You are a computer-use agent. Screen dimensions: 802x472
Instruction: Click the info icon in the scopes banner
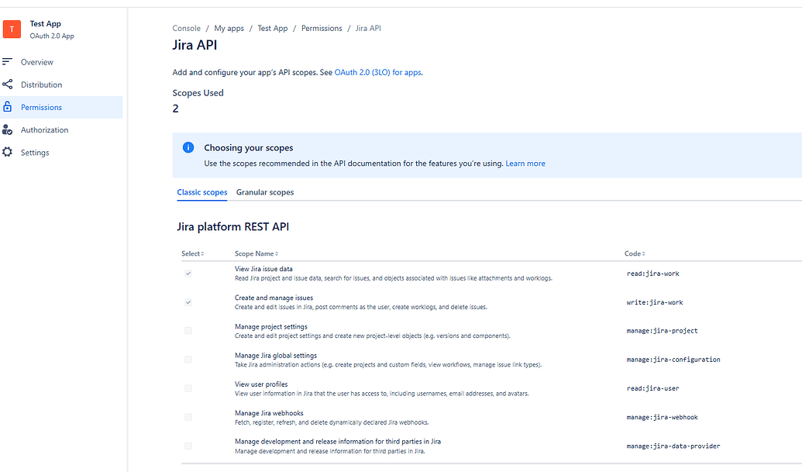(x=187, y=148)
